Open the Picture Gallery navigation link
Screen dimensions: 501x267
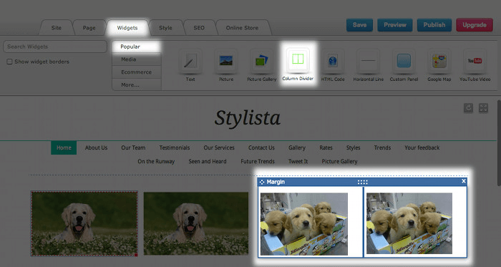tap(340, 161)
